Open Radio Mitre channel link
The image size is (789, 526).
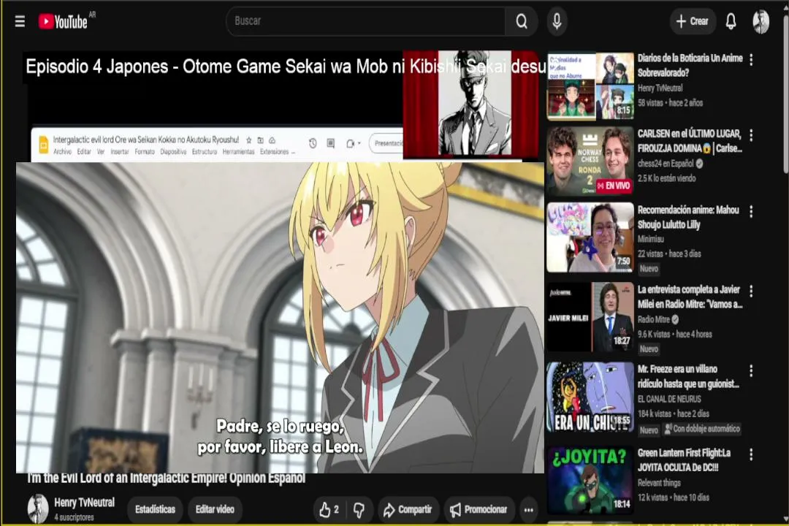click(654, 319)
